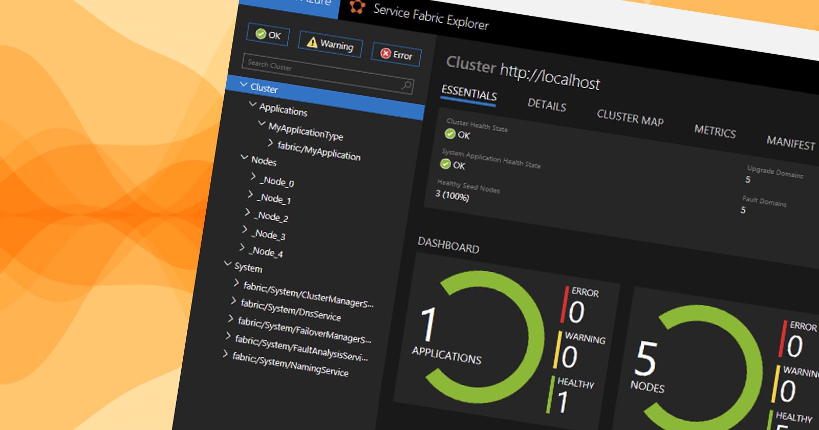Expand the _Node_0 chevron
The image size is (819, 430).
(x=253, y=176)
